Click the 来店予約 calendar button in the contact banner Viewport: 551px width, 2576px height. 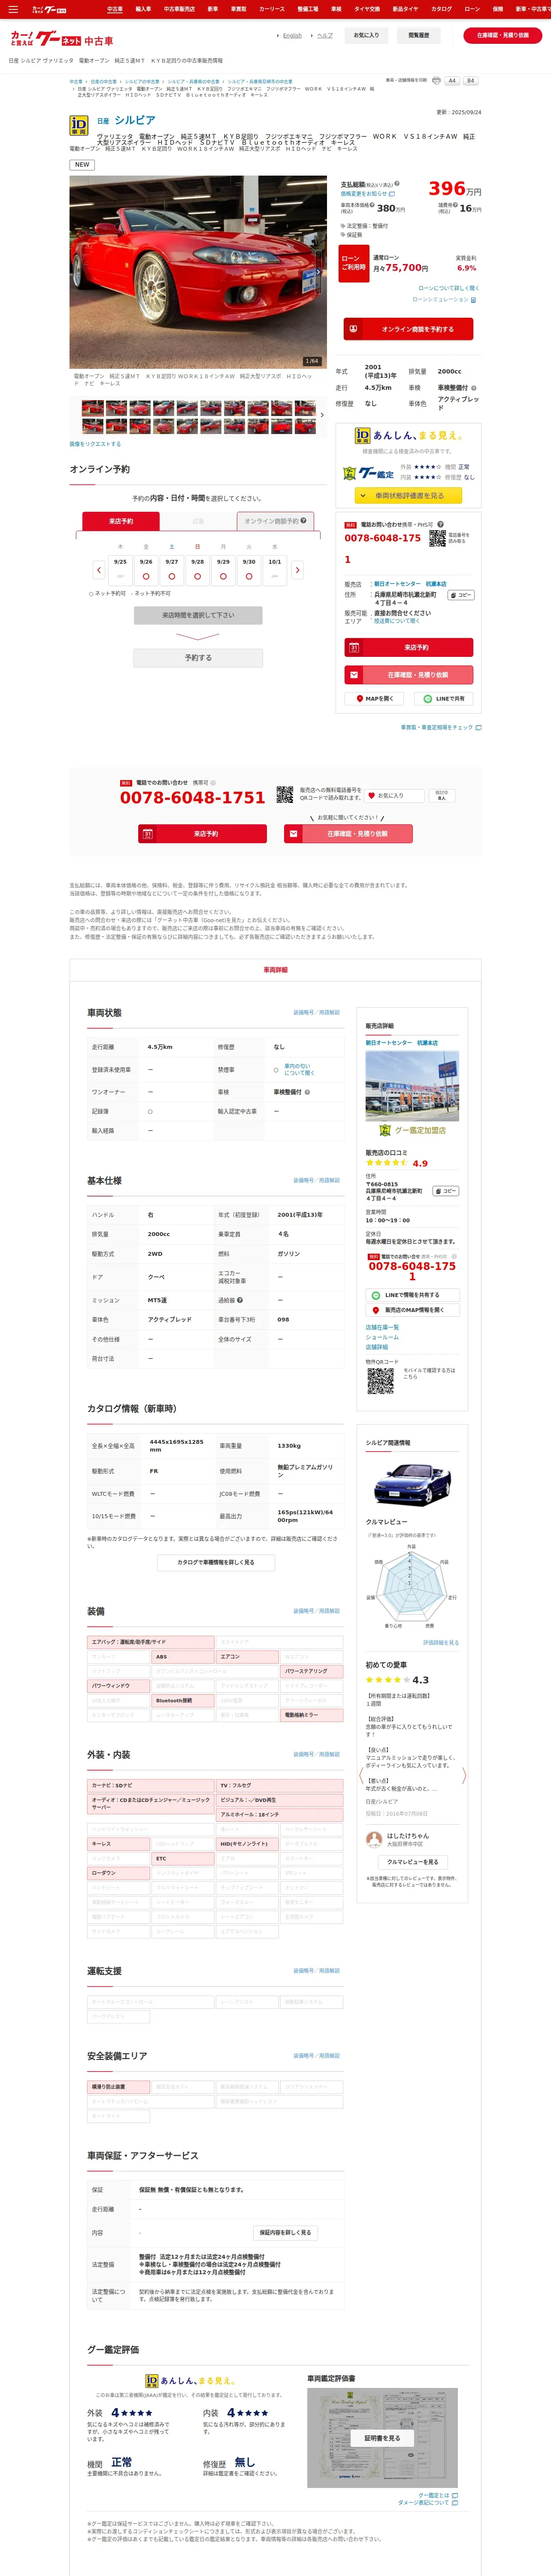(x=202, y=834)
